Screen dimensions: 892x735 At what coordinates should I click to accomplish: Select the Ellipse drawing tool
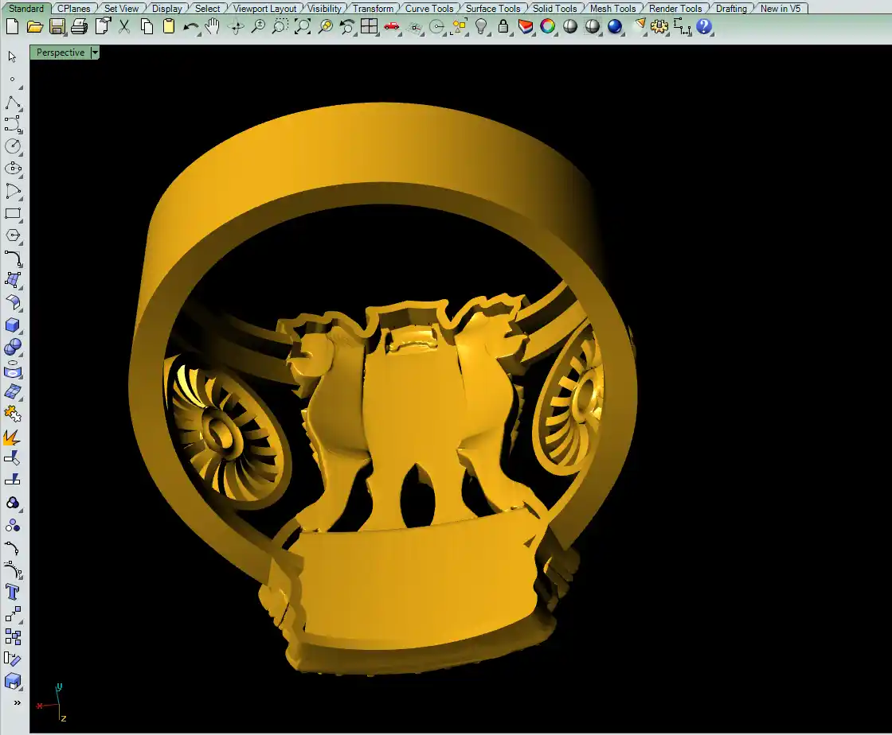coord(13,169)
